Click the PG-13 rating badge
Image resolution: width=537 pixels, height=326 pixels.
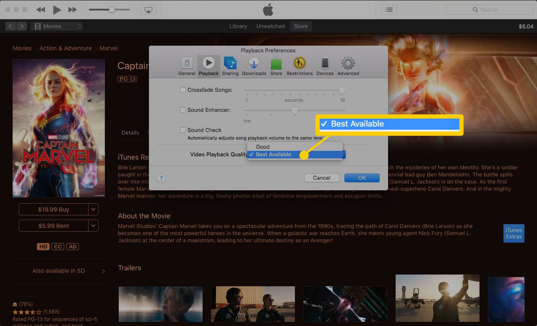pos(127,79)
